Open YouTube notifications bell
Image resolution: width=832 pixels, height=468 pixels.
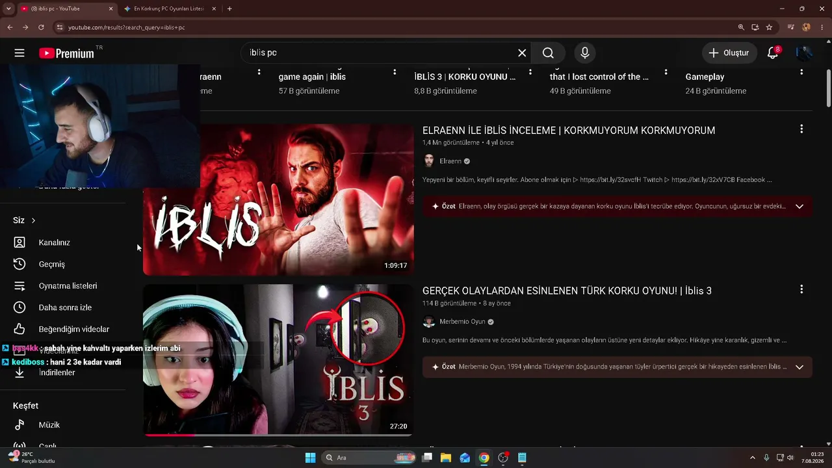[773, 53]
